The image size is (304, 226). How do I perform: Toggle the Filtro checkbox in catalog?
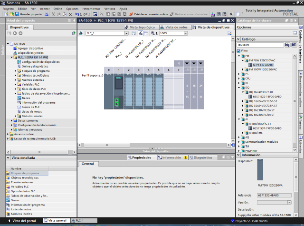point(238,51)
